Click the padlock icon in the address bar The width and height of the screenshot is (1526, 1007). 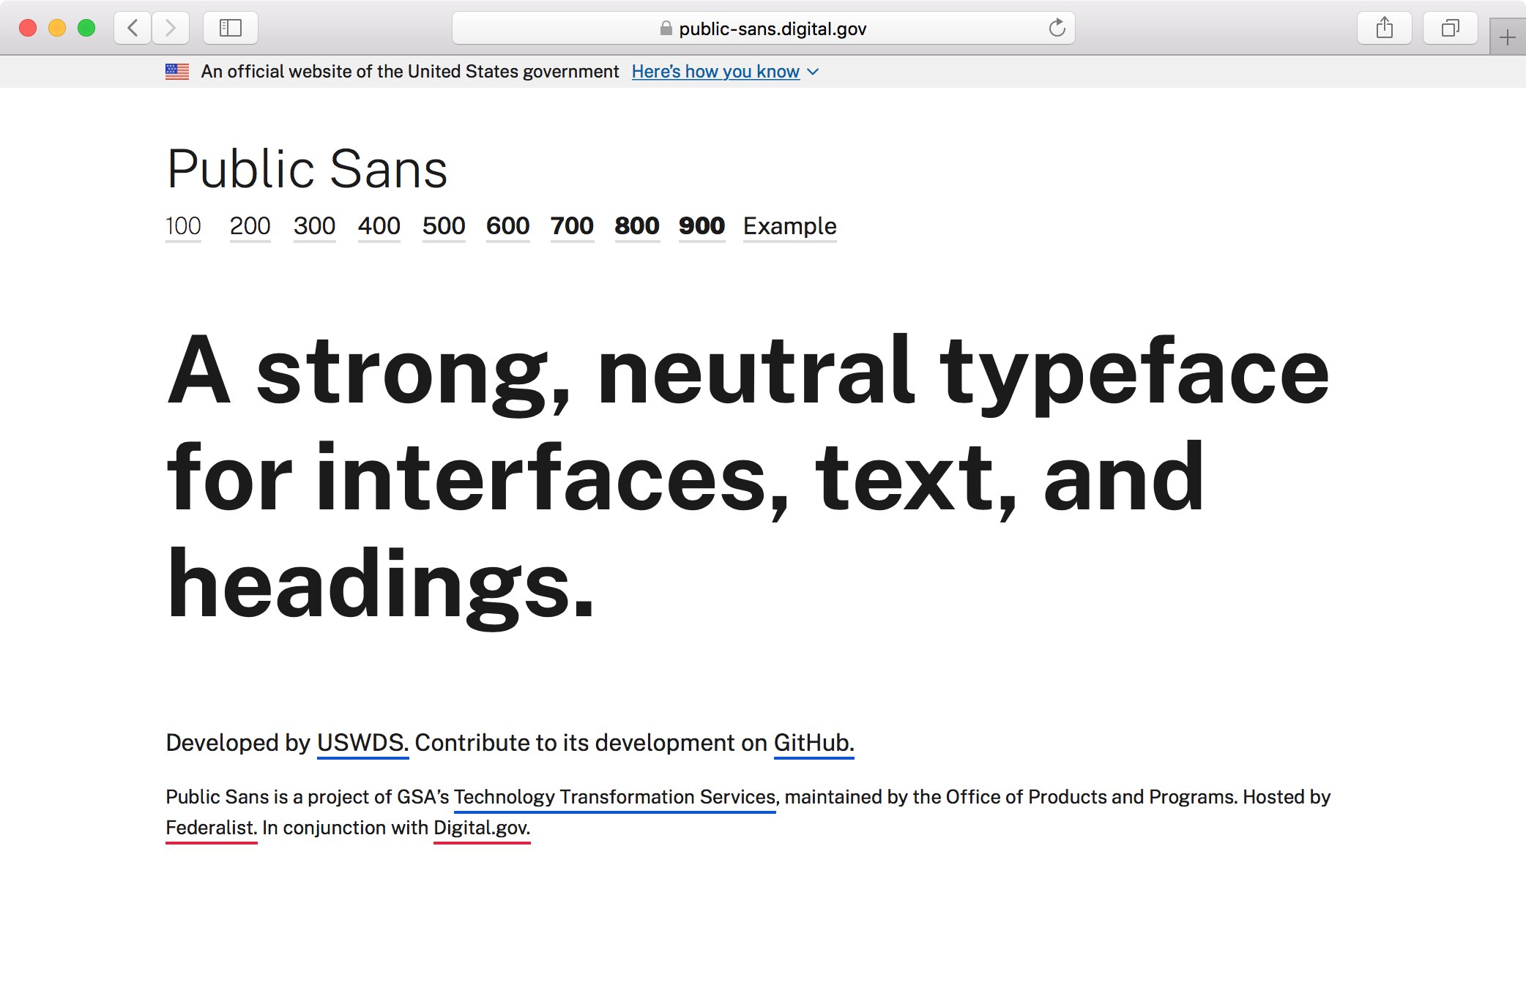(x=666, y=29)
